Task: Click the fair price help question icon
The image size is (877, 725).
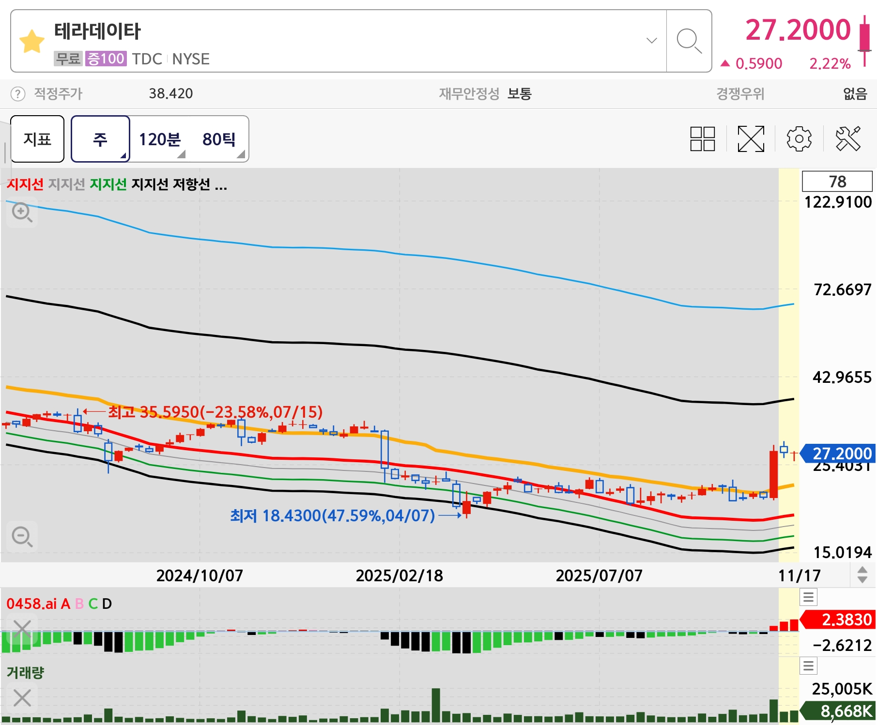Action: click(x=18, y=93)
